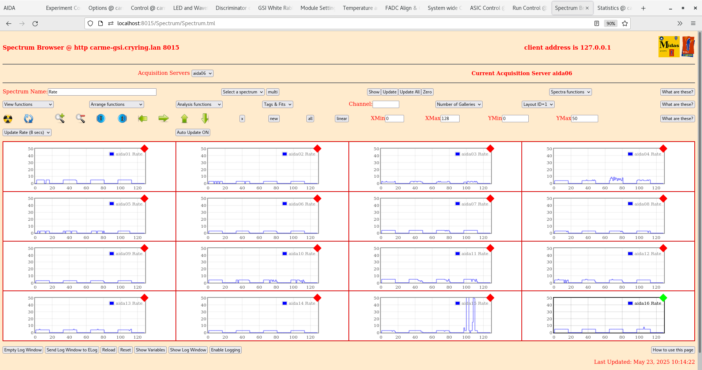Toggle the Auto Update ON button
The image size is (702, 370).
(193, 132)
